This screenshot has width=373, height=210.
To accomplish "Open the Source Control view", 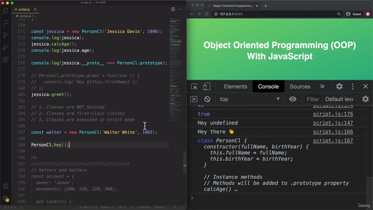I will (x=5, y=35).
